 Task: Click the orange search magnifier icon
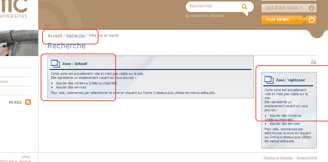(x=244, y=6)
